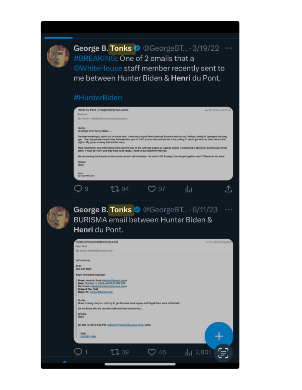Open the @WhiteHouse mention link

[x=98, y=68]
